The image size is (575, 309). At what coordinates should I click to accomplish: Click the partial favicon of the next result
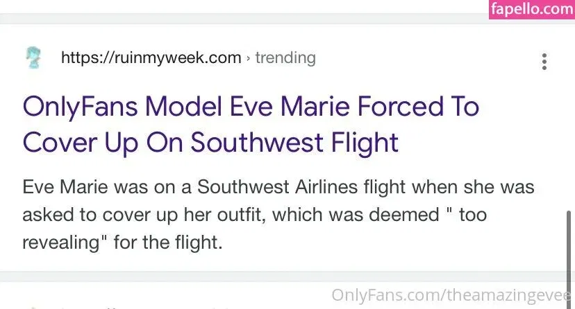click(x=31, y=306)
